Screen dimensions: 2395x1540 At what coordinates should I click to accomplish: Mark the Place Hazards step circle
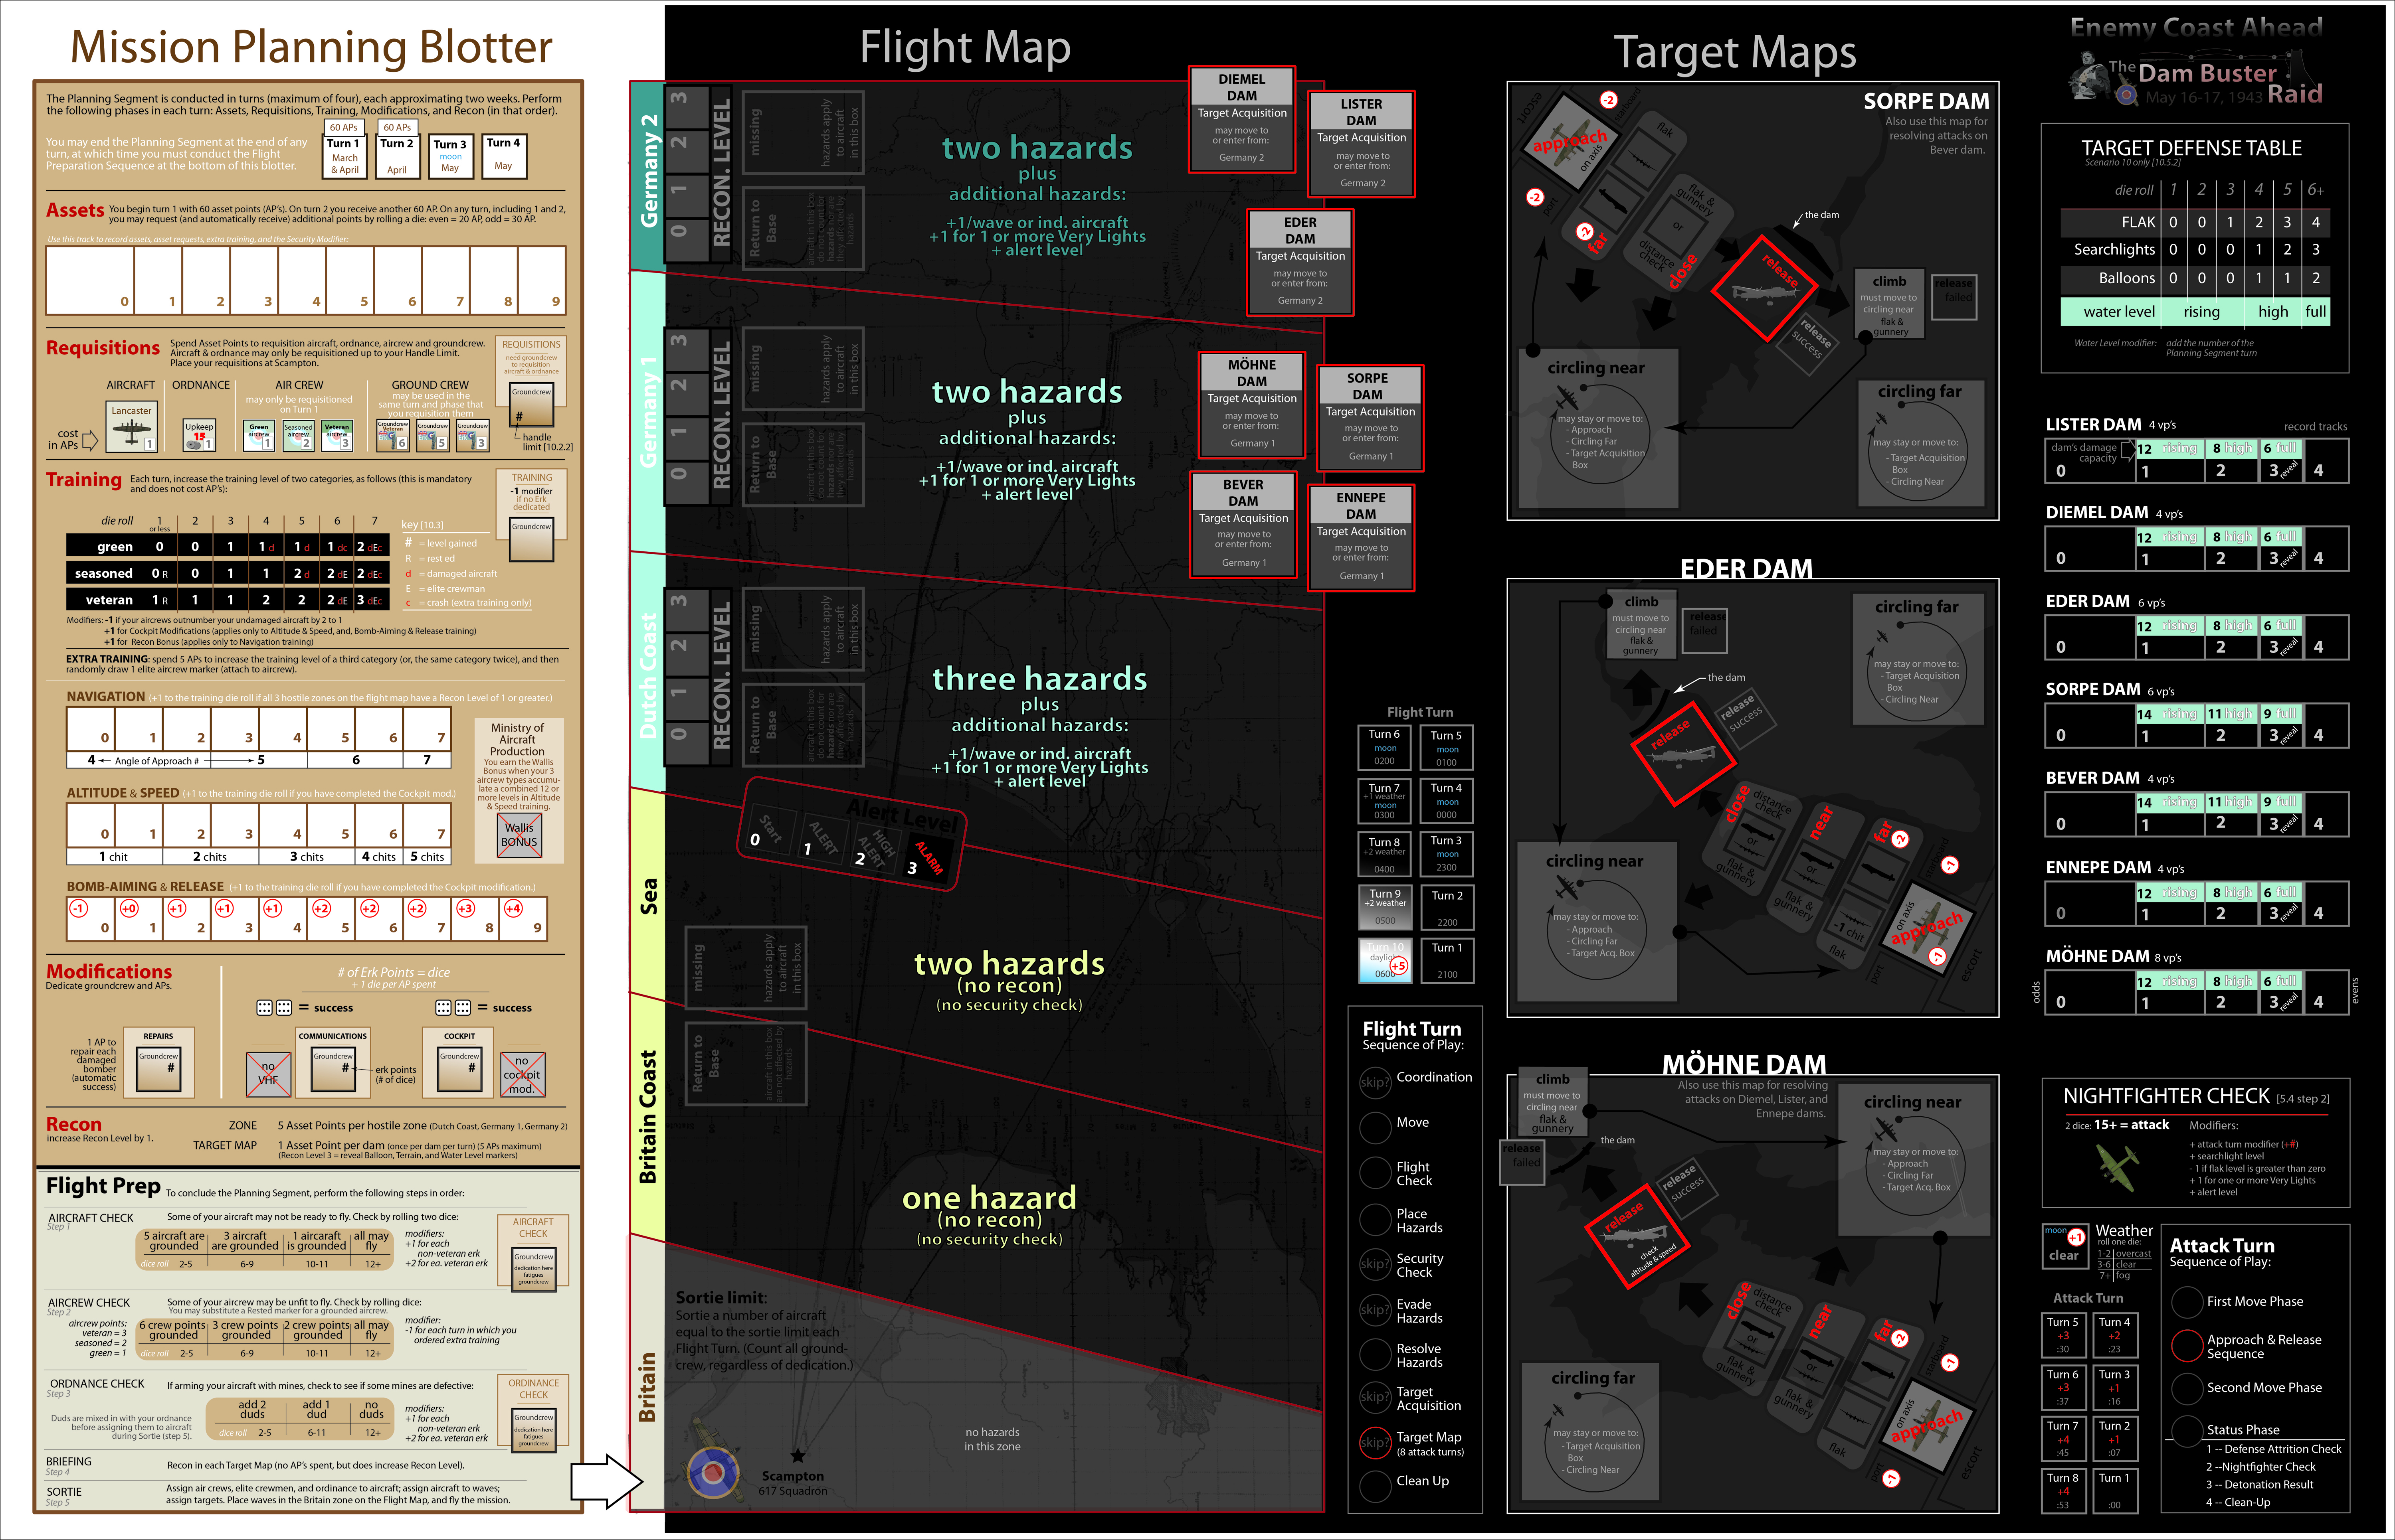pos(1375,1219)
